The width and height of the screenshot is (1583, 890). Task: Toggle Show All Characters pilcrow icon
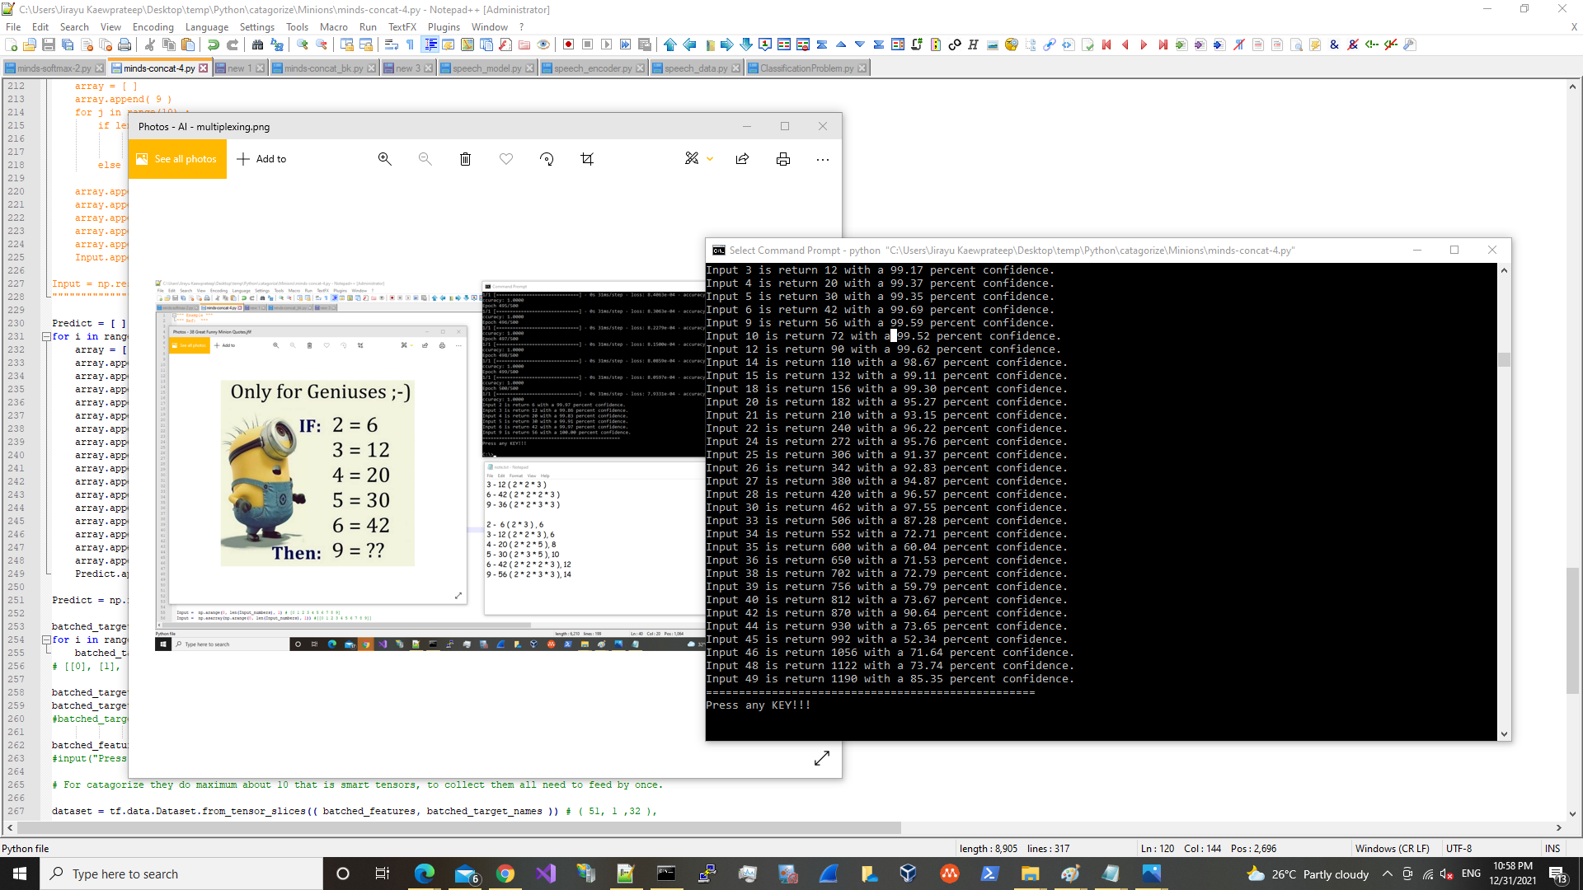411,44
